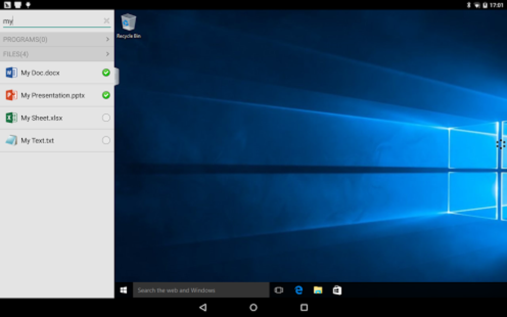This screenshot has height=317, width=507.
Task: Open Task View on the taskbar
Action: pos(279,290)
